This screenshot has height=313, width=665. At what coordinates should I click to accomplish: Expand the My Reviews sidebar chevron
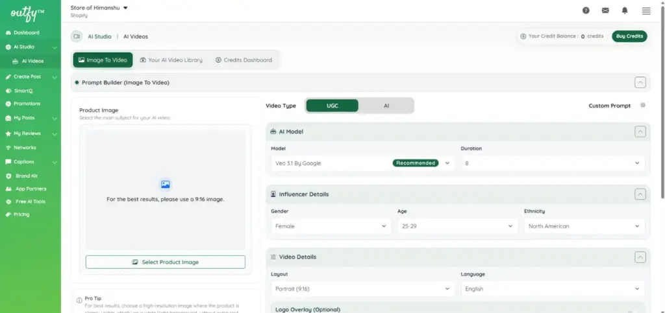coord(55,133)
